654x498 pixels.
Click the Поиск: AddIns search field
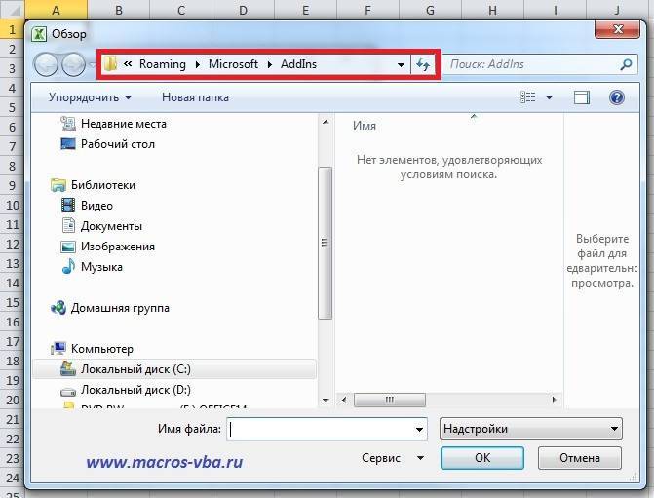[x=526, y=64]
